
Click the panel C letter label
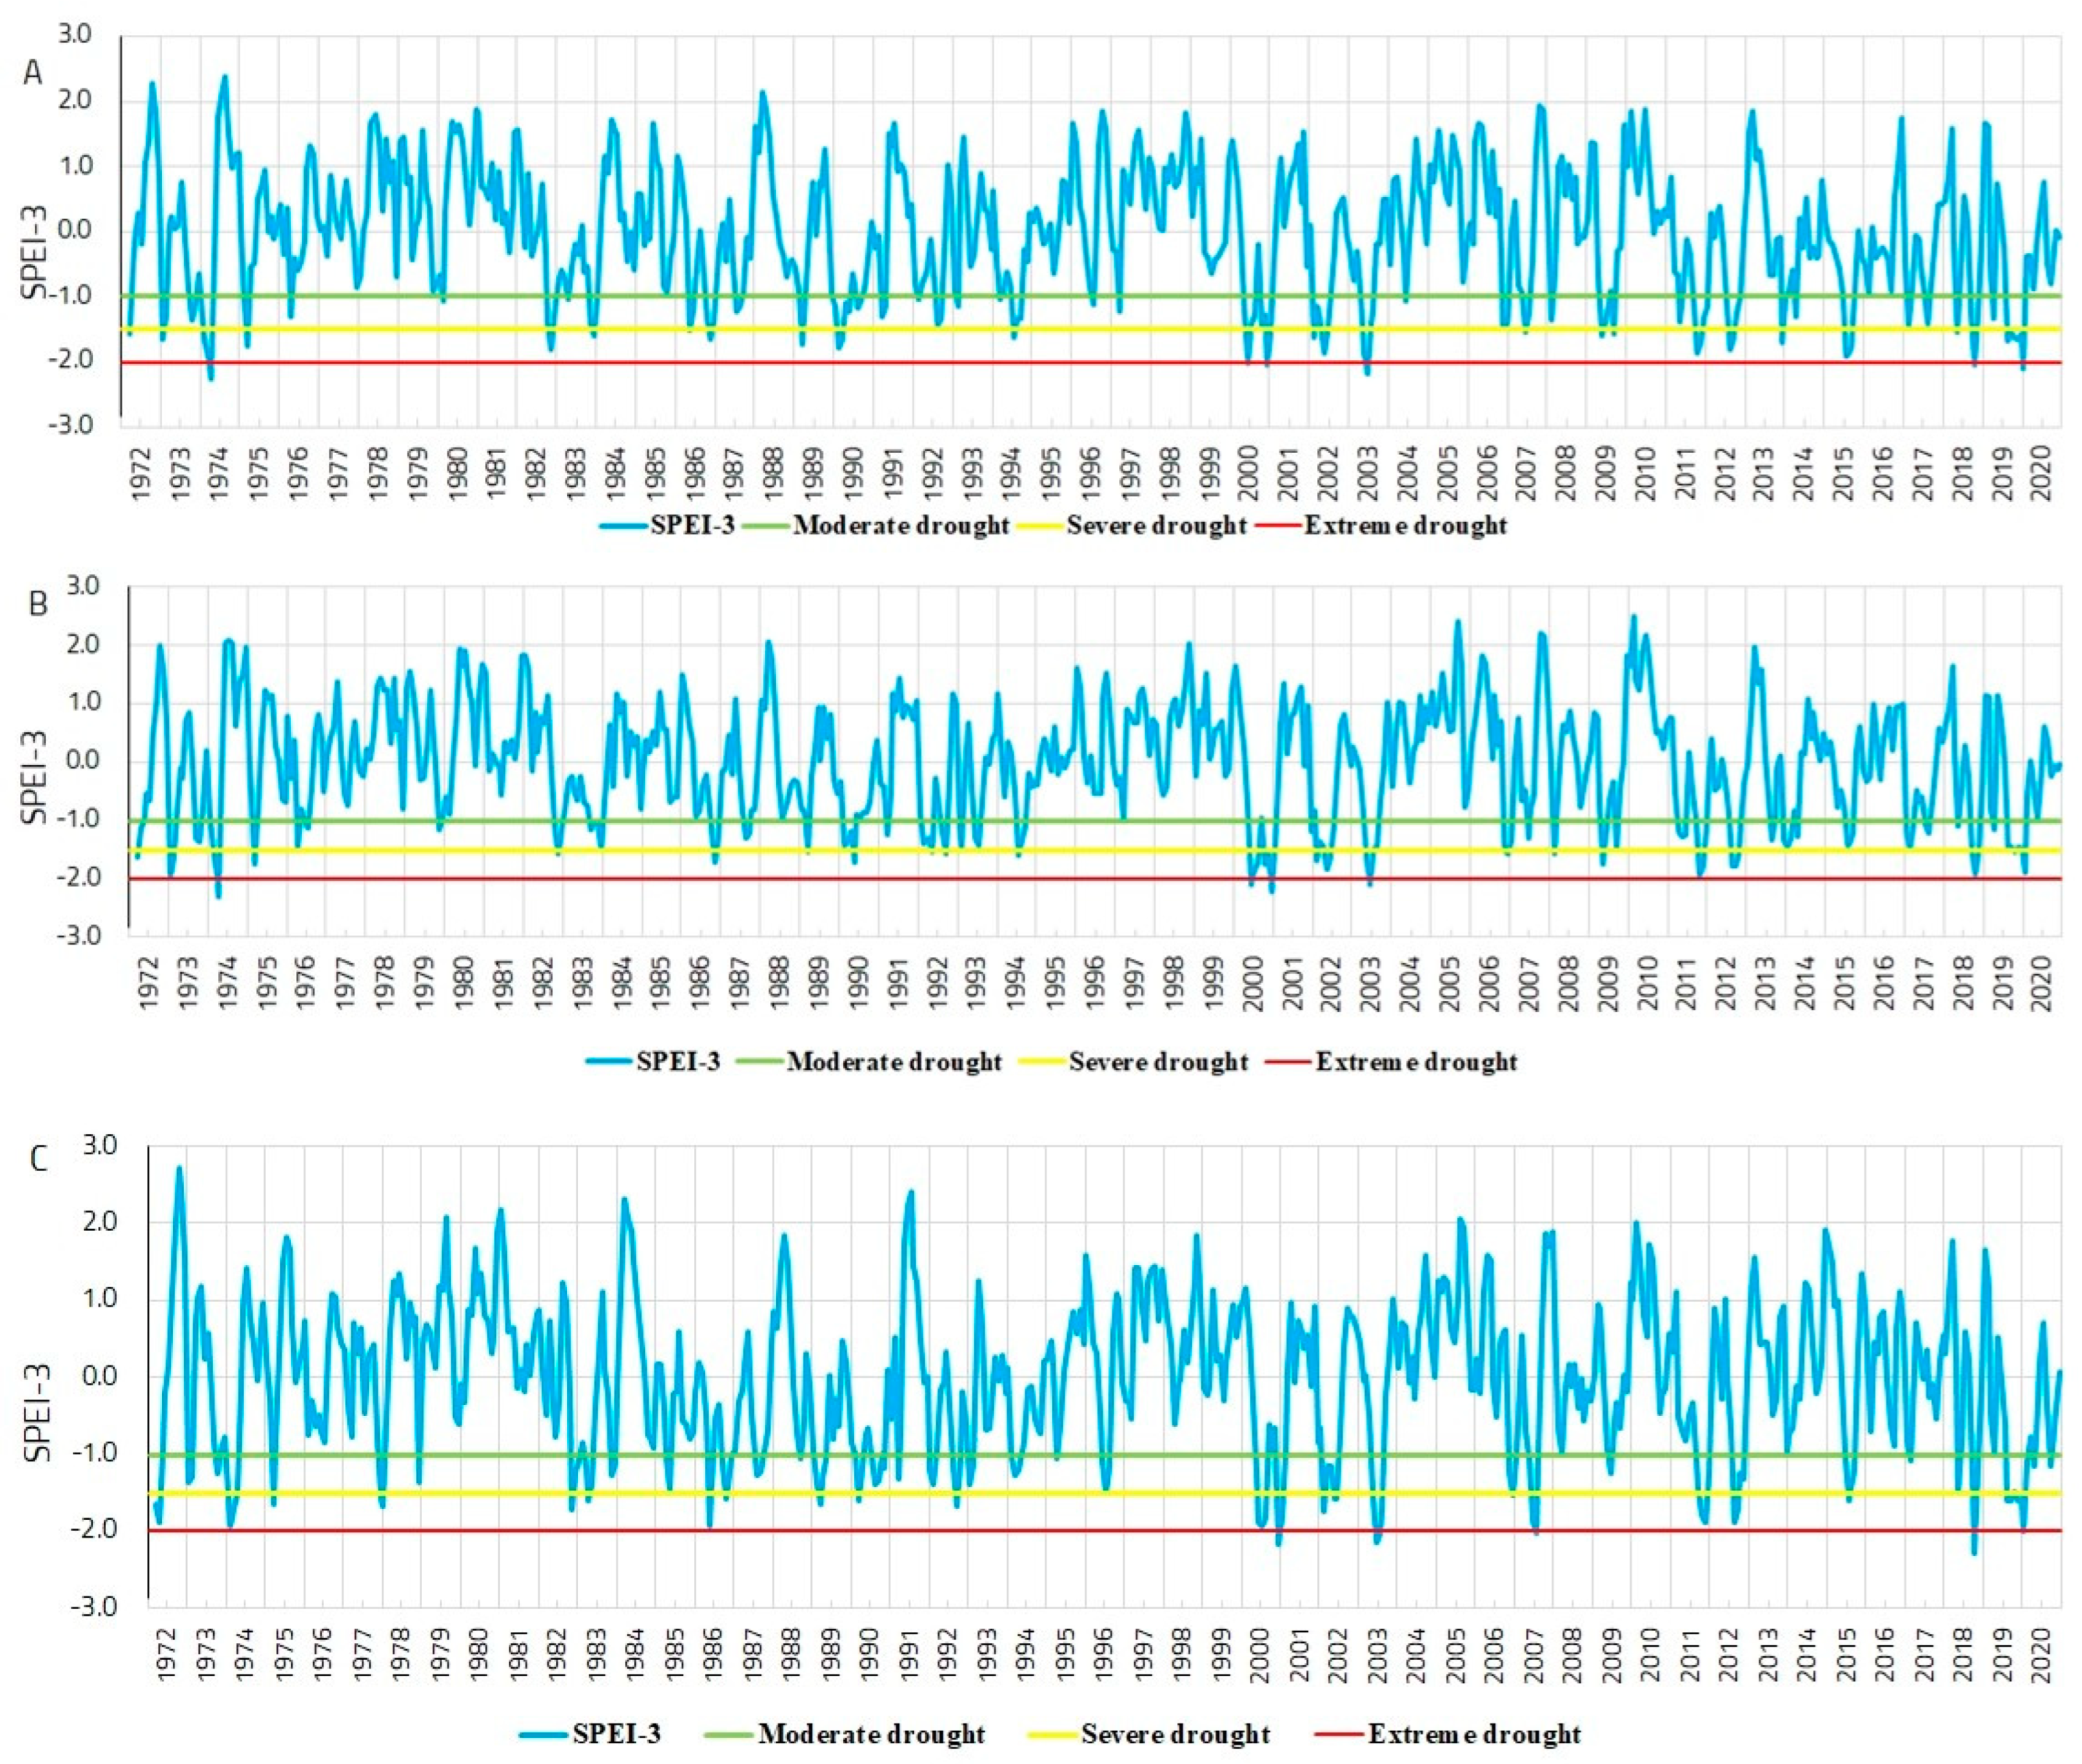coord(38,1159)
